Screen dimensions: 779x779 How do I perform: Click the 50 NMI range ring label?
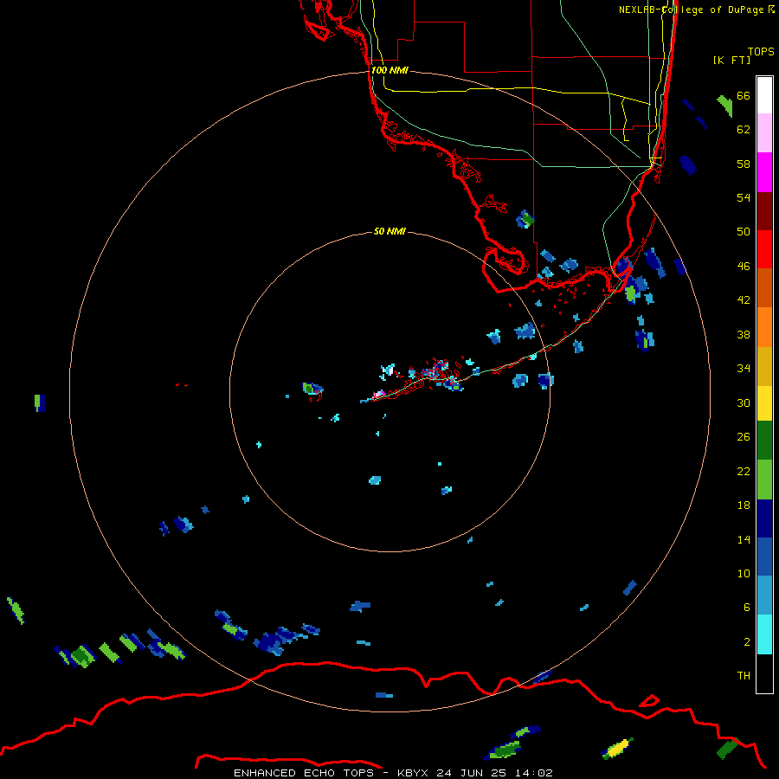pos(389,231)
